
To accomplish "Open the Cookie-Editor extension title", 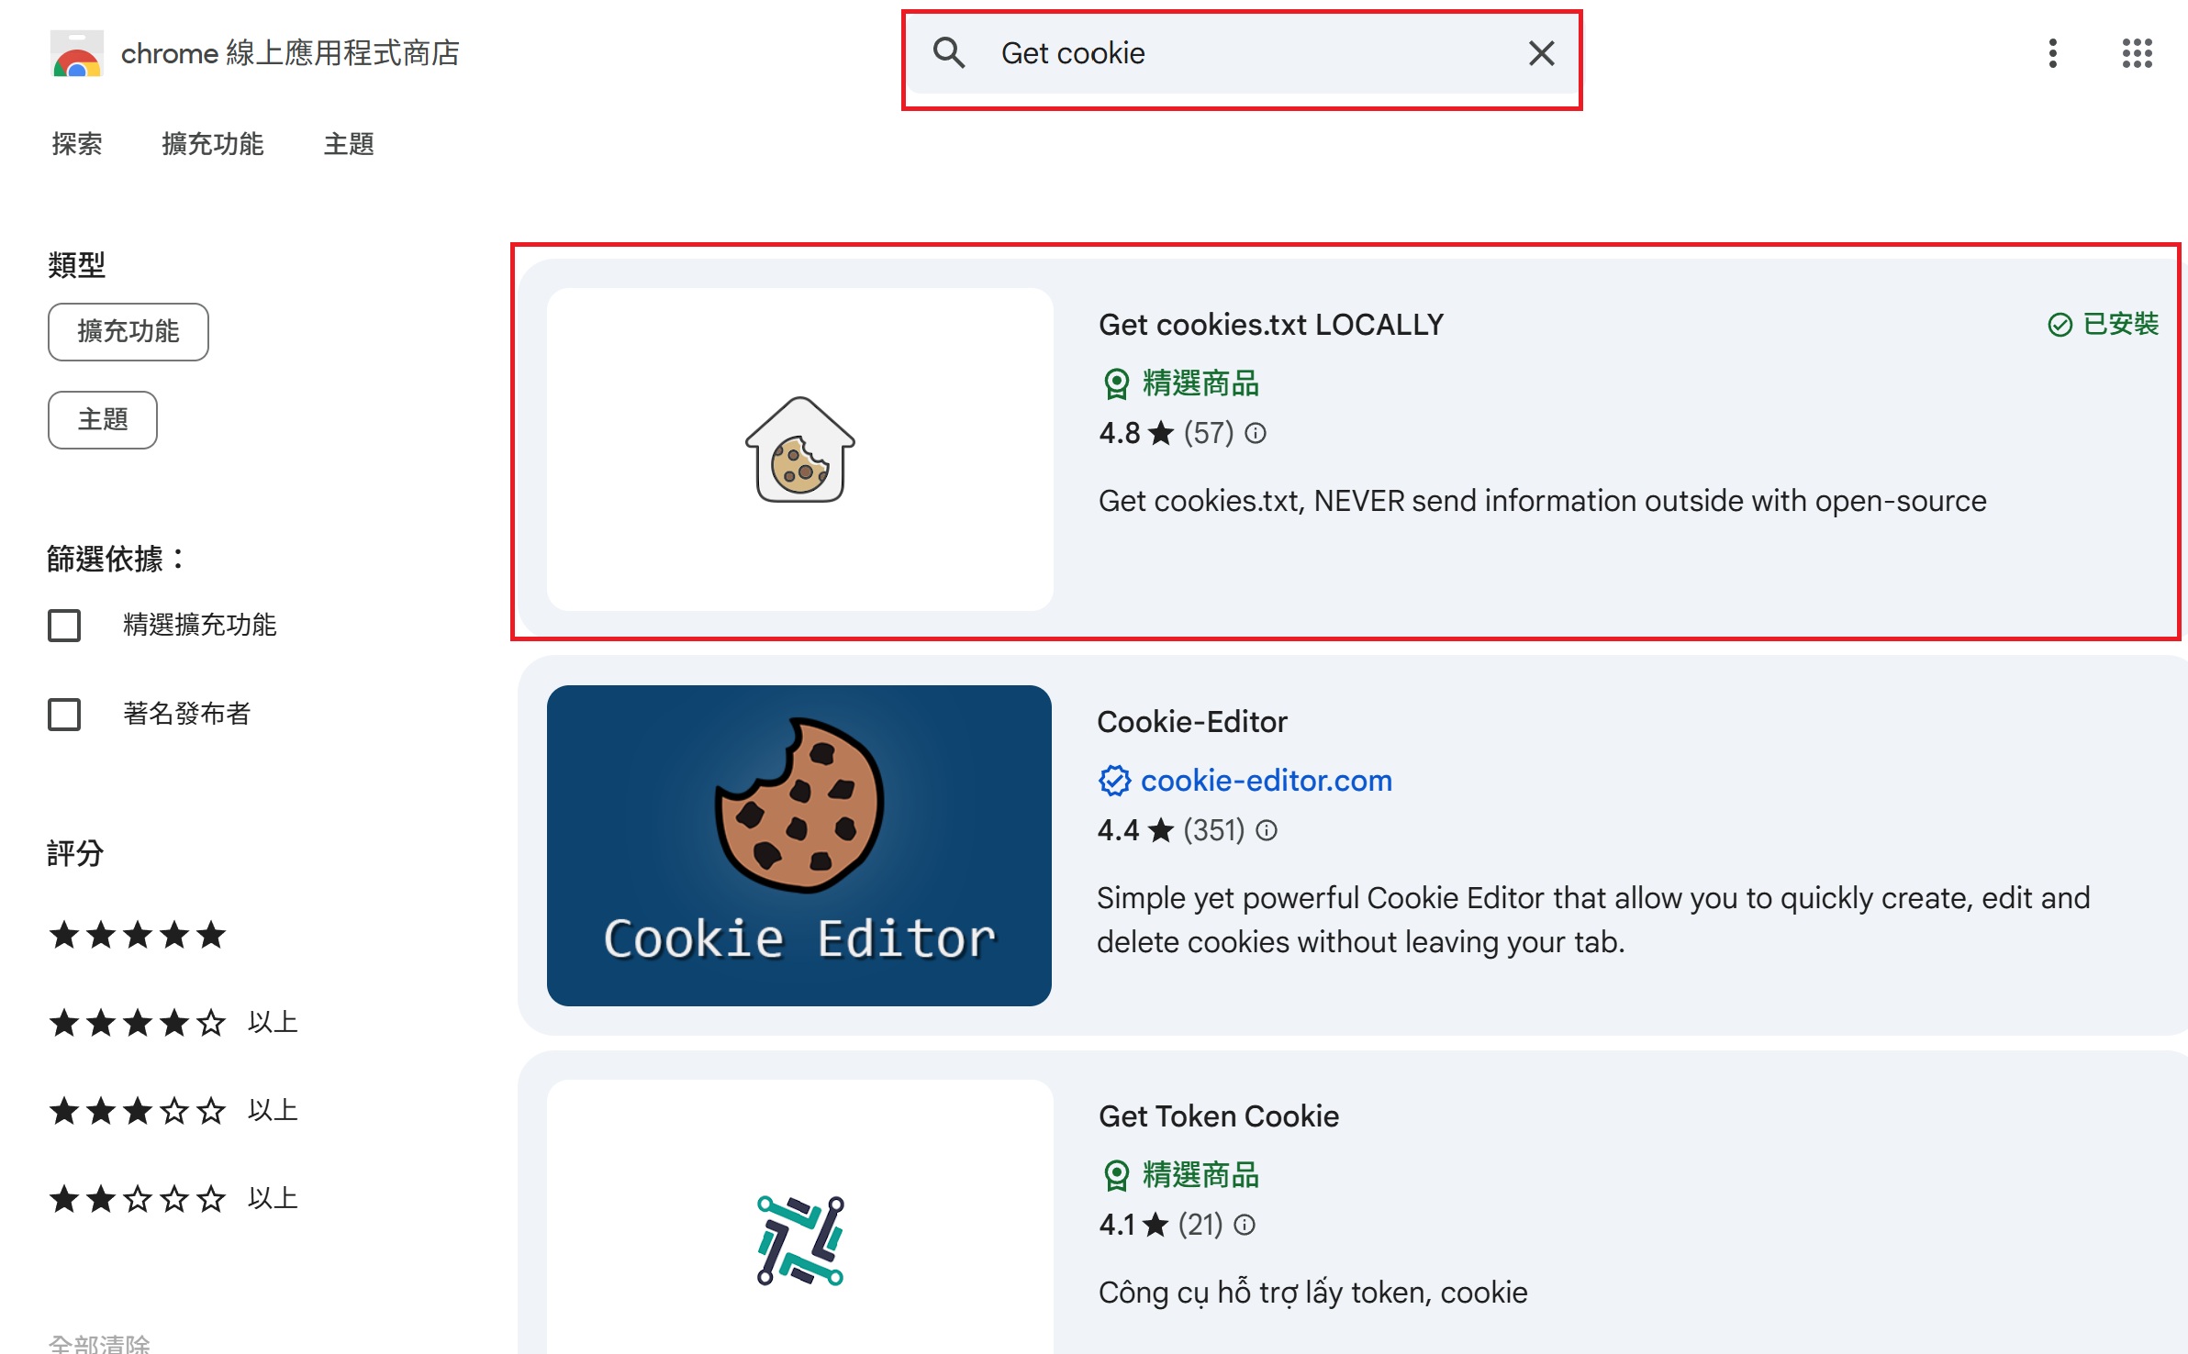I will [x=1192, y=722].
